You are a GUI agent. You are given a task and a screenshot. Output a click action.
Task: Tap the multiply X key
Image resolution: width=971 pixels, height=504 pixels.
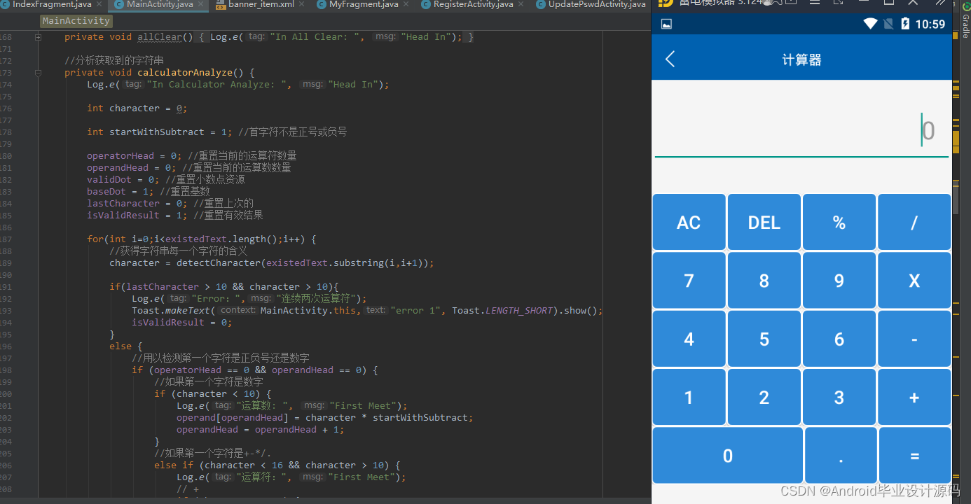(914, 281)
